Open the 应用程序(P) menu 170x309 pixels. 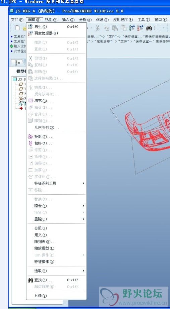point(123,19)
